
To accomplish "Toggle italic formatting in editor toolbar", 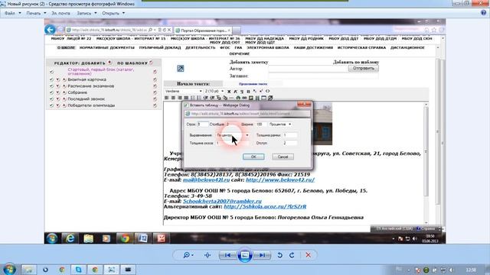I will [x=236, y=92].
